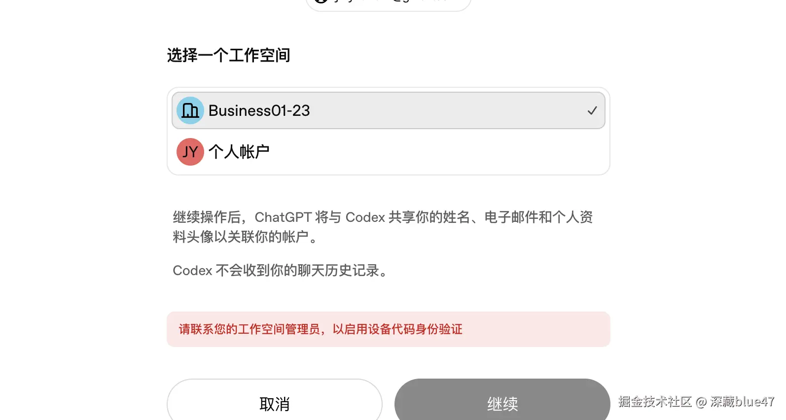
Task: Choose the 个人帐户 personal account option
Action: (x=388, y=152)
